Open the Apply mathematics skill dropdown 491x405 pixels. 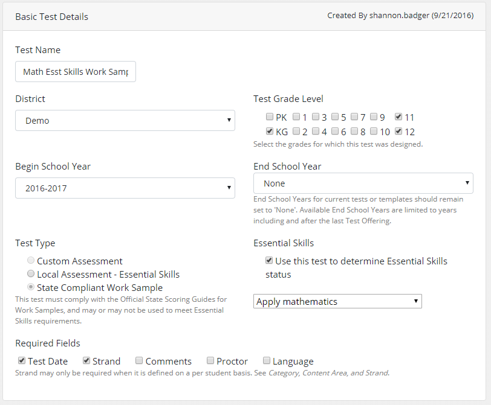(337, 301)
